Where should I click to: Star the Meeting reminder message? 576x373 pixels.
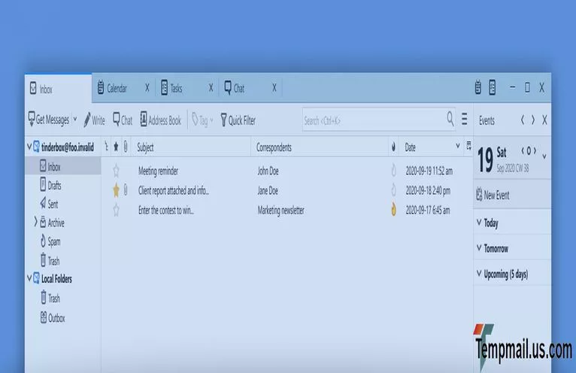(x=116, y=171)
